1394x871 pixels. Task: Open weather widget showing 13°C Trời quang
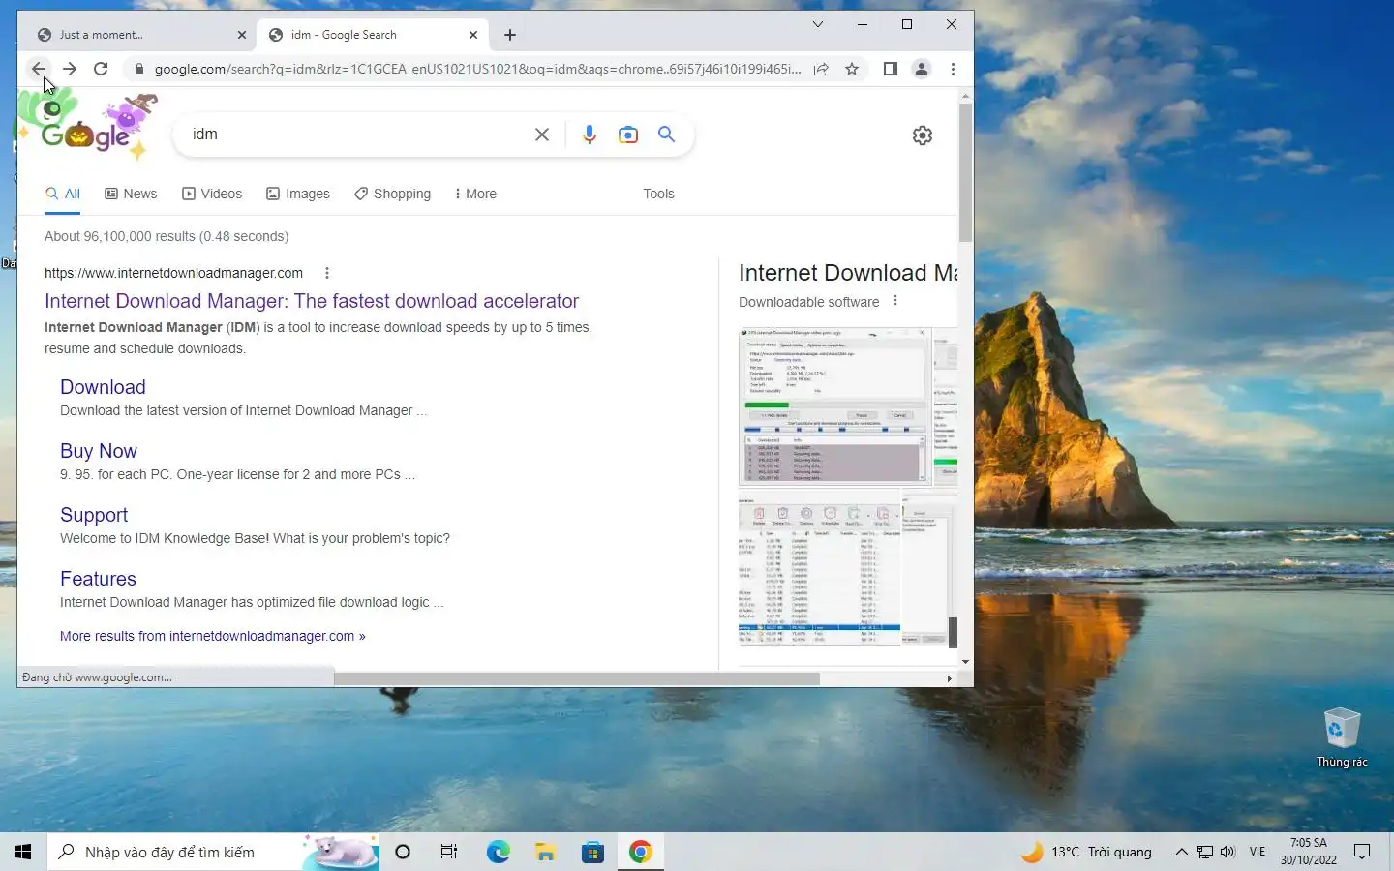(x=1087, y=852)
